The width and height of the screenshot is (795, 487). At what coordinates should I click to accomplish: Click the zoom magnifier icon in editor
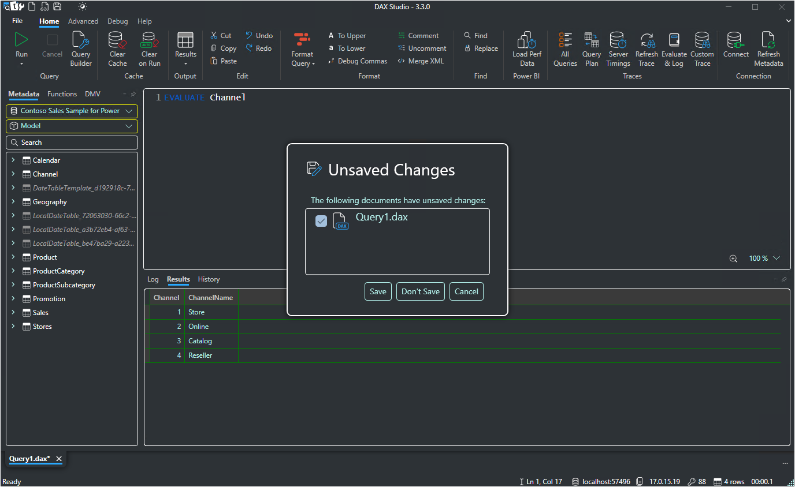[x=733, y=259]
